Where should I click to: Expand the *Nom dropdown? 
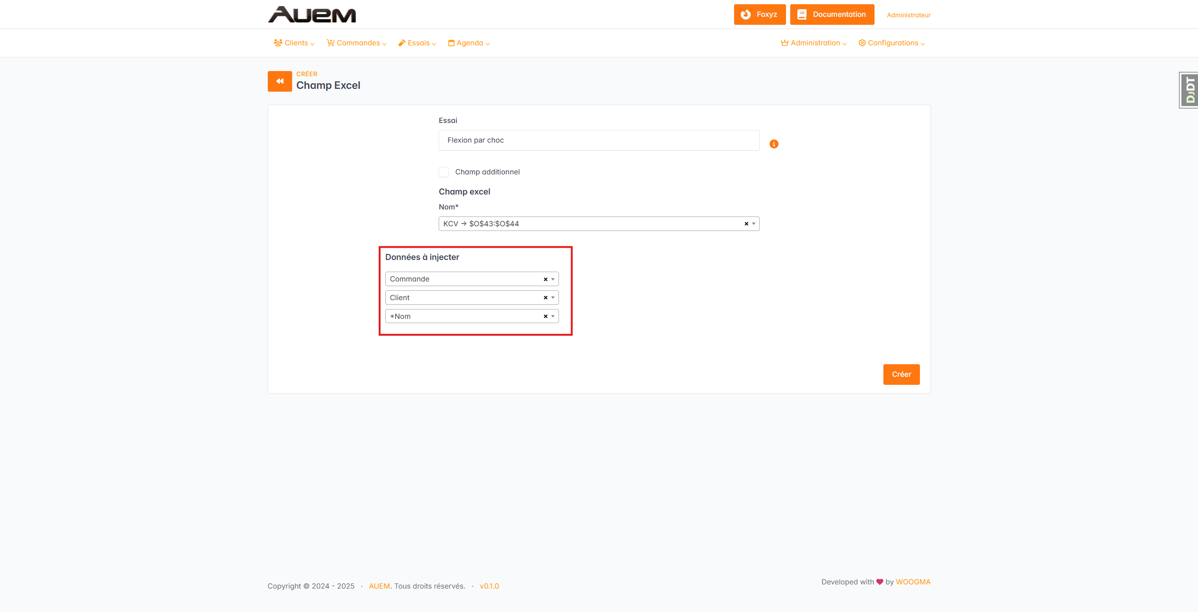pyautogui.click(x=553, y=317)
